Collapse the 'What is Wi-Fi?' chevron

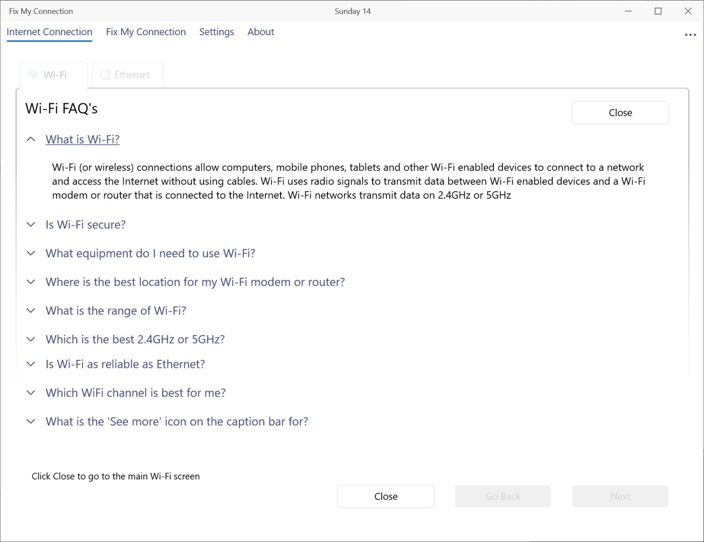click(31, 139)
